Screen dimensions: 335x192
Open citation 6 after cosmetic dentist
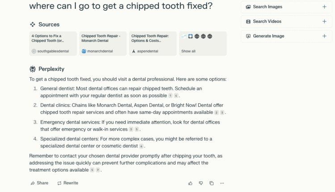141,146
